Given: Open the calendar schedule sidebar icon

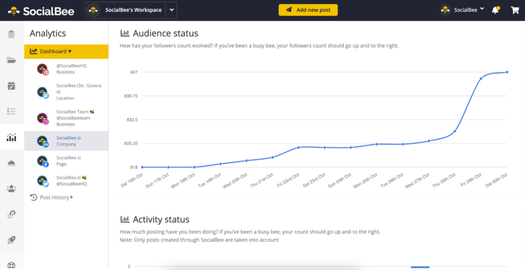Looking at the screenshot, I should click(11, 86).
